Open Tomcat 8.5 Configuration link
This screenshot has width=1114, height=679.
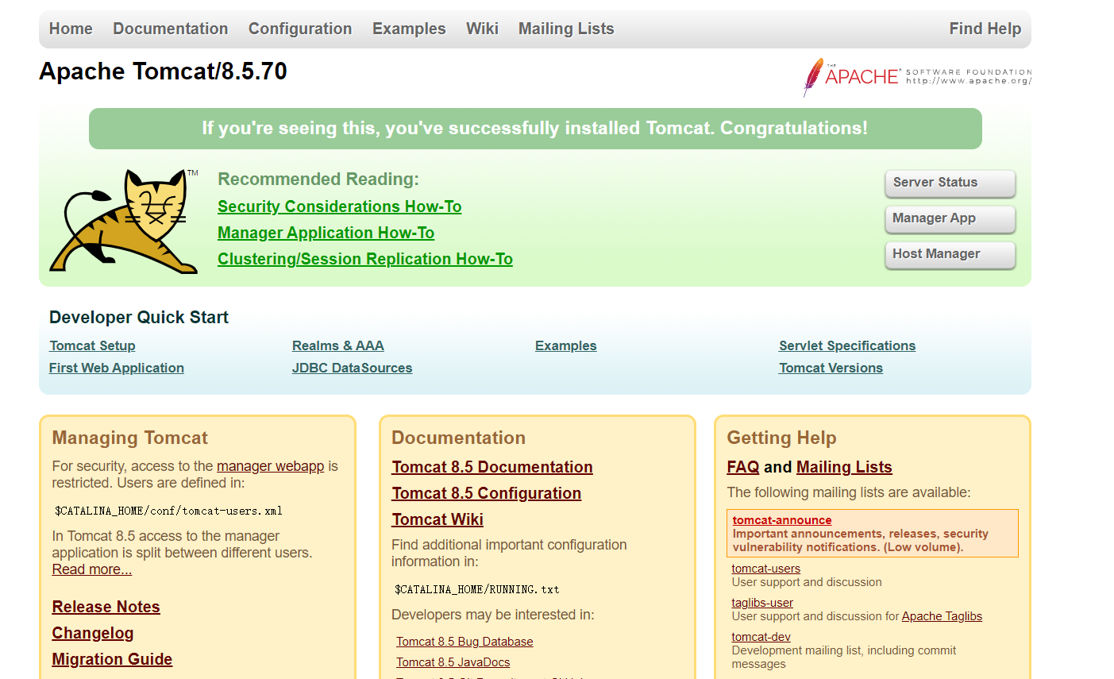click(x=487, y=493)
